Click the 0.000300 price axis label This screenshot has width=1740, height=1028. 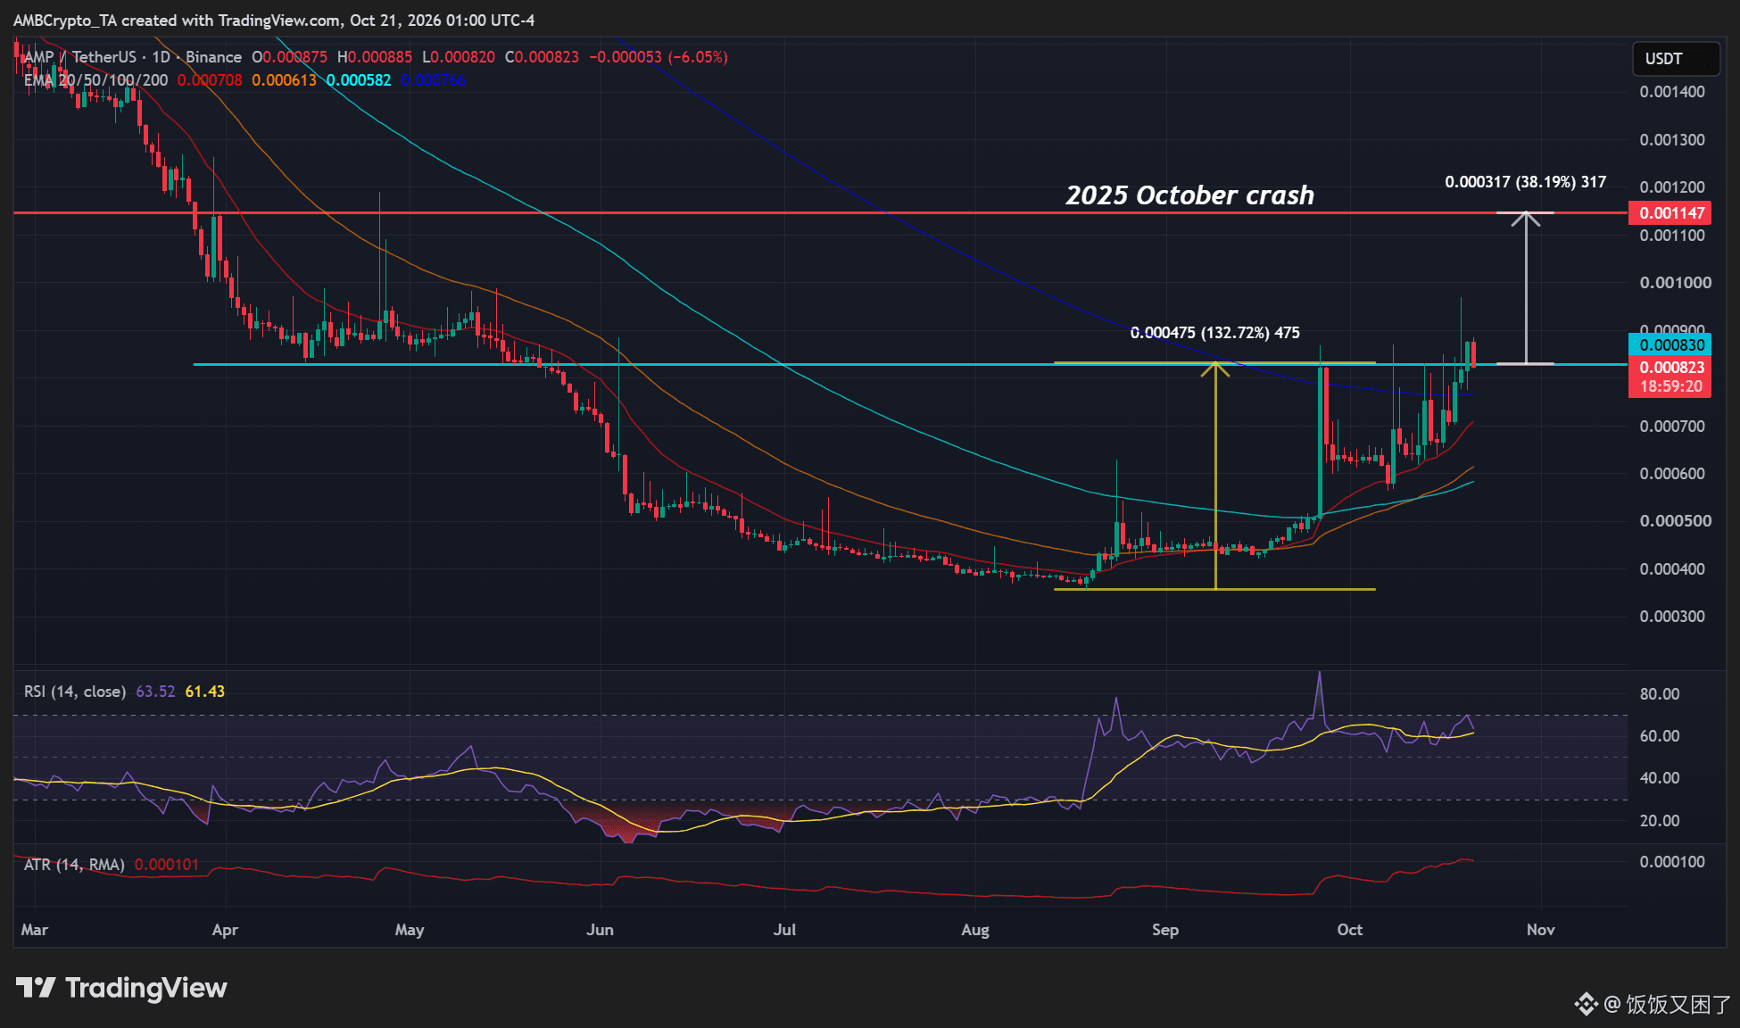pyautogui.click(x=1672, y=617)
